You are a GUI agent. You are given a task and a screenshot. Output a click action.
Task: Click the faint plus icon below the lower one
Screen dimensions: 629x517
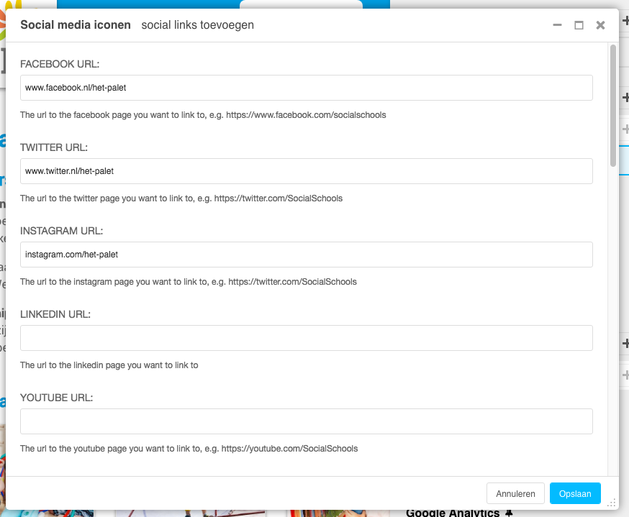[x=625, y=375]
